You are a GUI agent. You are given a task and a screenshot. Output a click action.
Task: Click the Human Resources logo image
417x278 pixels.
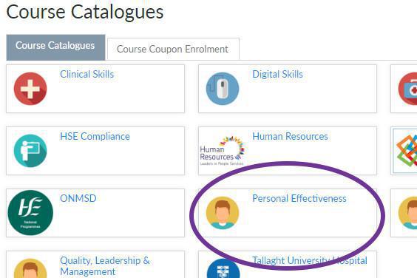pyautogui.click(x=223, y=151)
